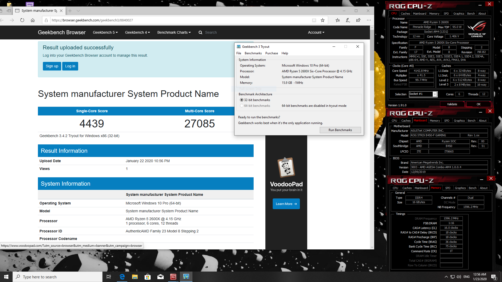Expand the Benchmark Charts dropdown
502x282 pixels.
174,32
